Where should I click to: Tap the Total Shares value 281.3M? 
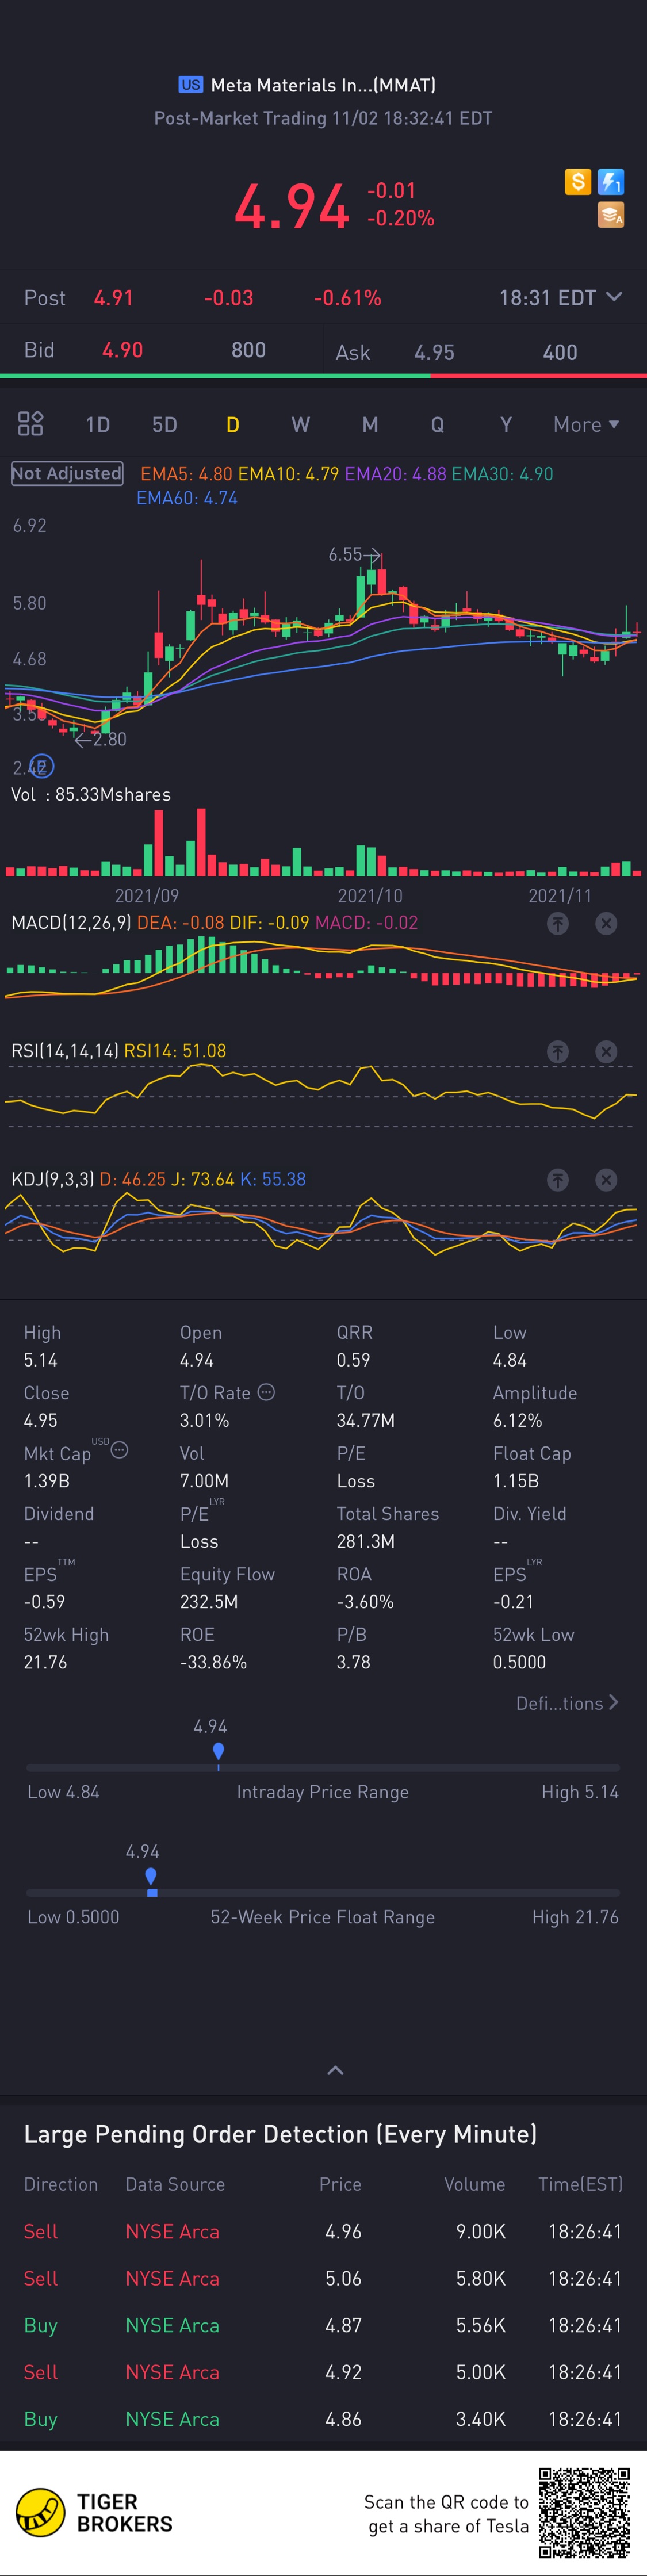pyautogui.click(x=365, y=1541)
